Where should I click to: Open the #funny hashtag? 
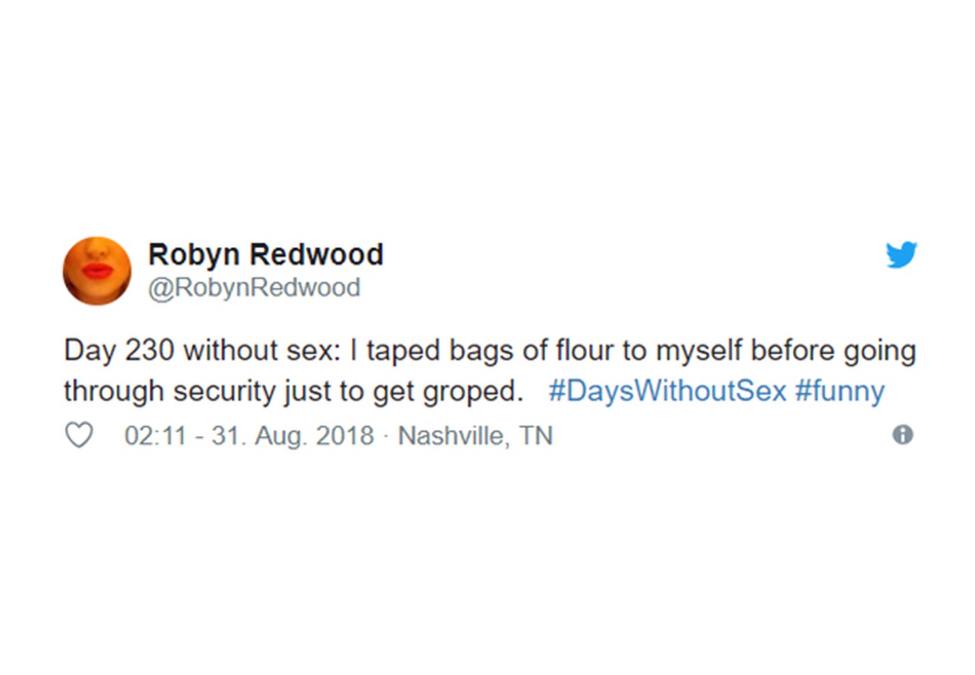839,391
